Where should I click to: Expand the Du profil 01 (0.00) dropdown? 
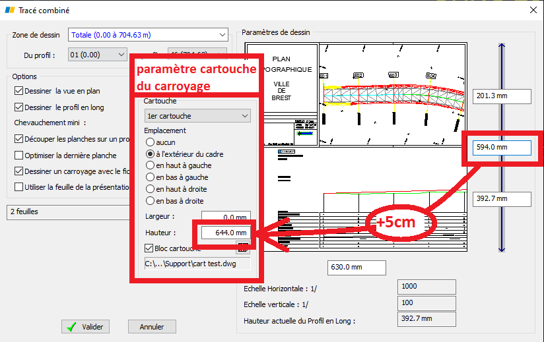click(98, 55)
